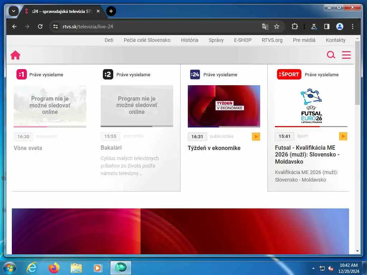Click the :ŠPORT channel logo

point(289,74)
